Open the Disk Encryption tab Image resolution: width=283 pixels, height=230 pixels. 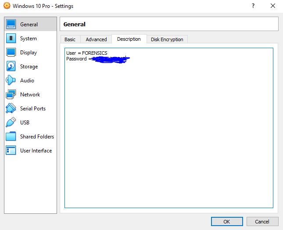click(167, 39)
